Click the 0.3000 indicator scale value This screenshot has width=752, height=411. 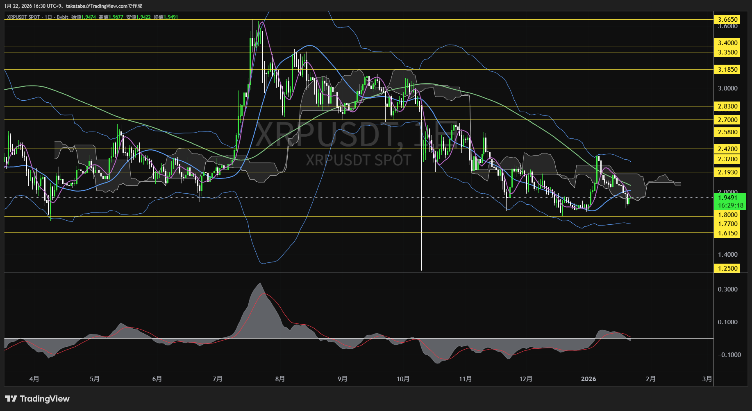point(728,289)
